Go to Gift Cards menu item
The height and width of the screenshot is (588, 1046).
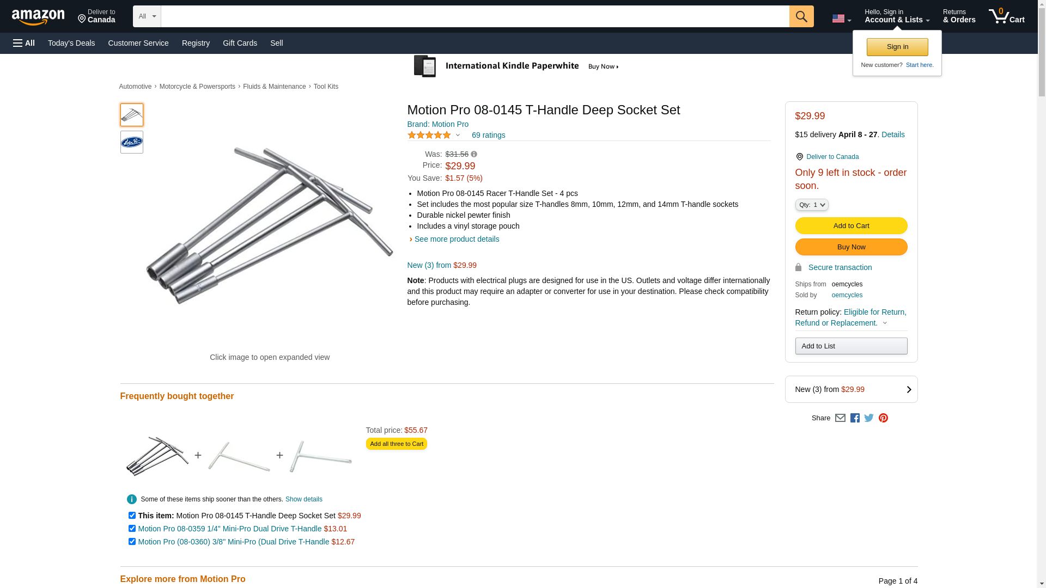(240, 43)
